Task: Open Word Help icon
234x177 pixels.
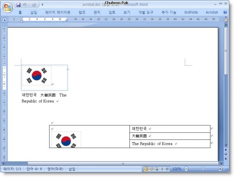Action: [225, 13]
